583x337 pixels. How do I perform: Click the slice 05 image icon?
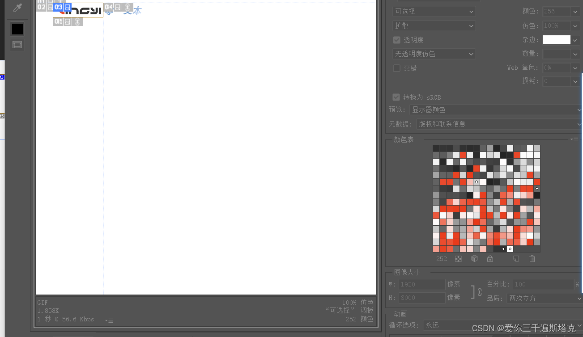(x=68, y=21)
